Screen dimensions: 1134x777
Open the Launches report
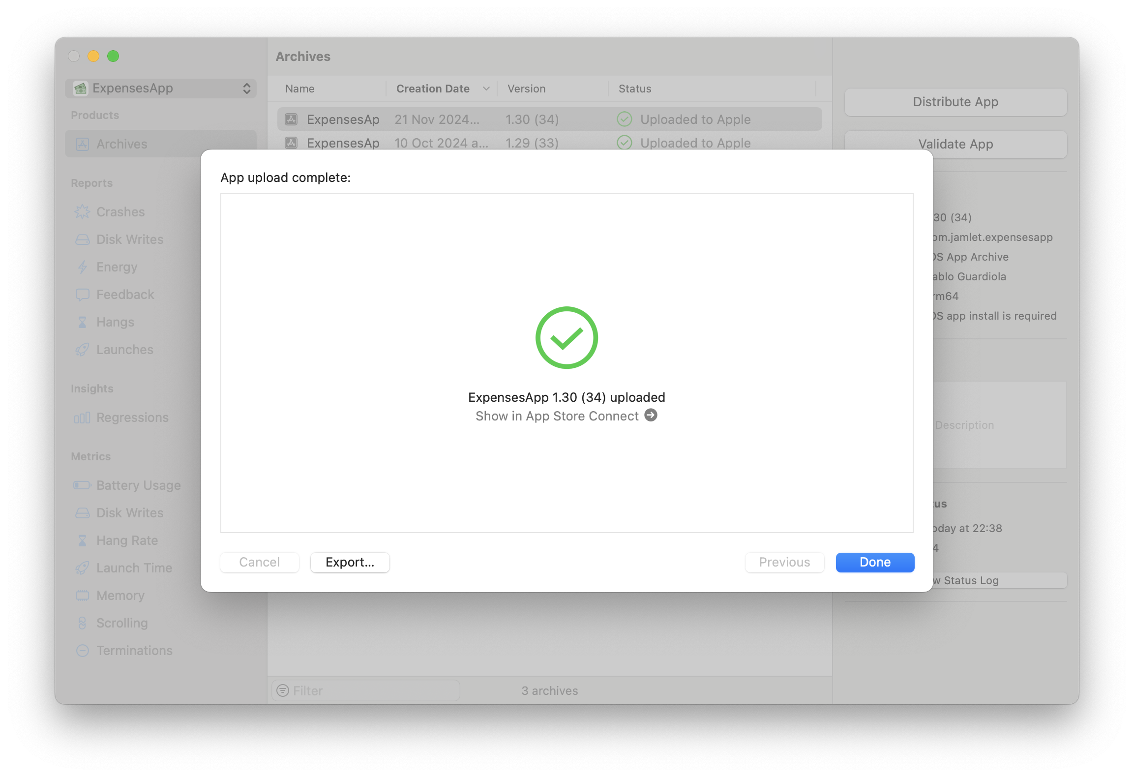124,350
